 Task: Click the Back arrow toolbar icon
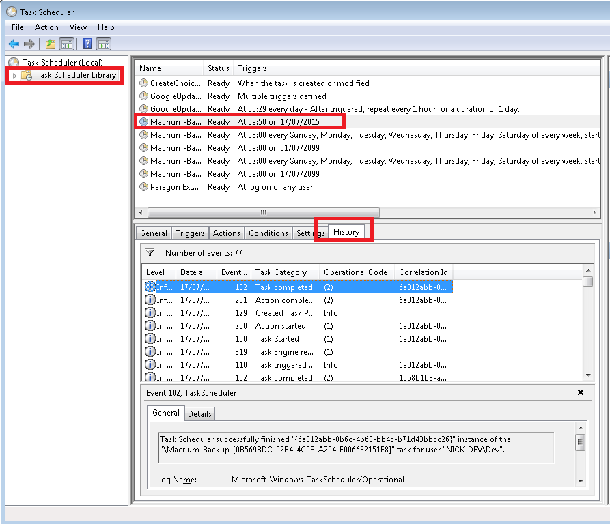pos(13,44)
